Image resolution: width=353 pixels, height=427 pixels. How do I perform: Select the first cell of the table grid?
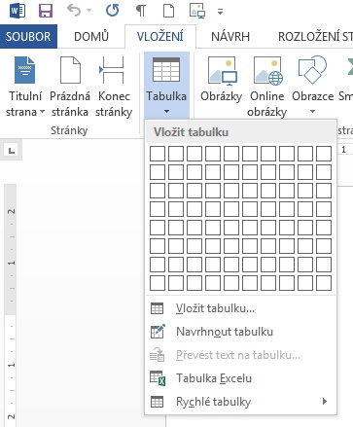(158, 154)
